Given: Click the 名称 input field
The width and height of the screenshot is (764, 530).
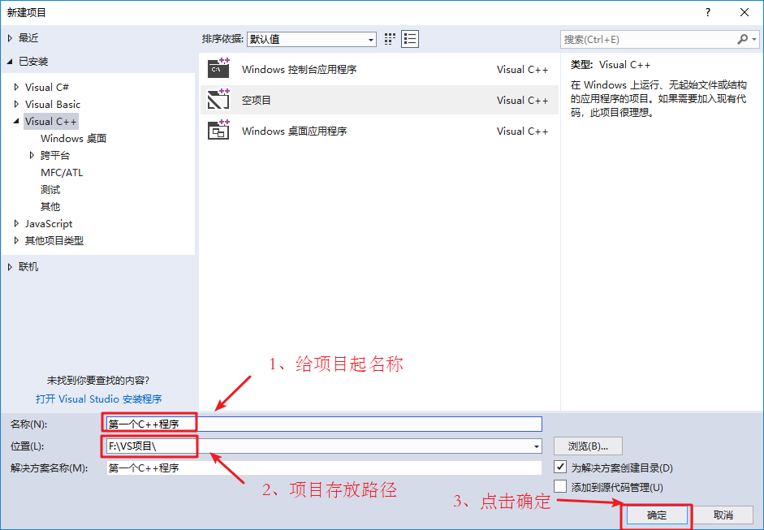Looking at the screenshot, I should [324, 424].
